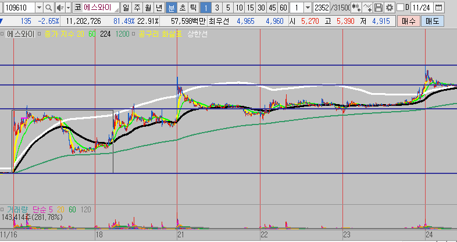The image size is (457, 242).
Task: Select the 30-minute interval button
Action: 261,8
